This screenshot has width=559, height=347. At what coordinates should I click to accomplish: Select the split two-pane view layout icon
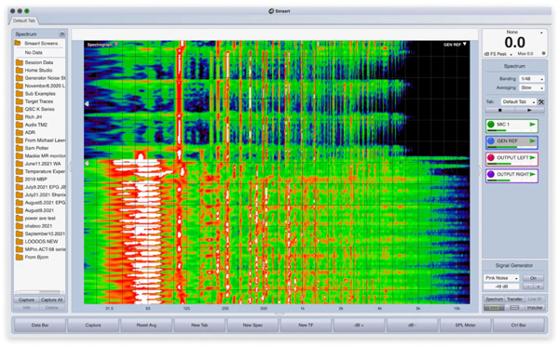[x=514, y=308]
